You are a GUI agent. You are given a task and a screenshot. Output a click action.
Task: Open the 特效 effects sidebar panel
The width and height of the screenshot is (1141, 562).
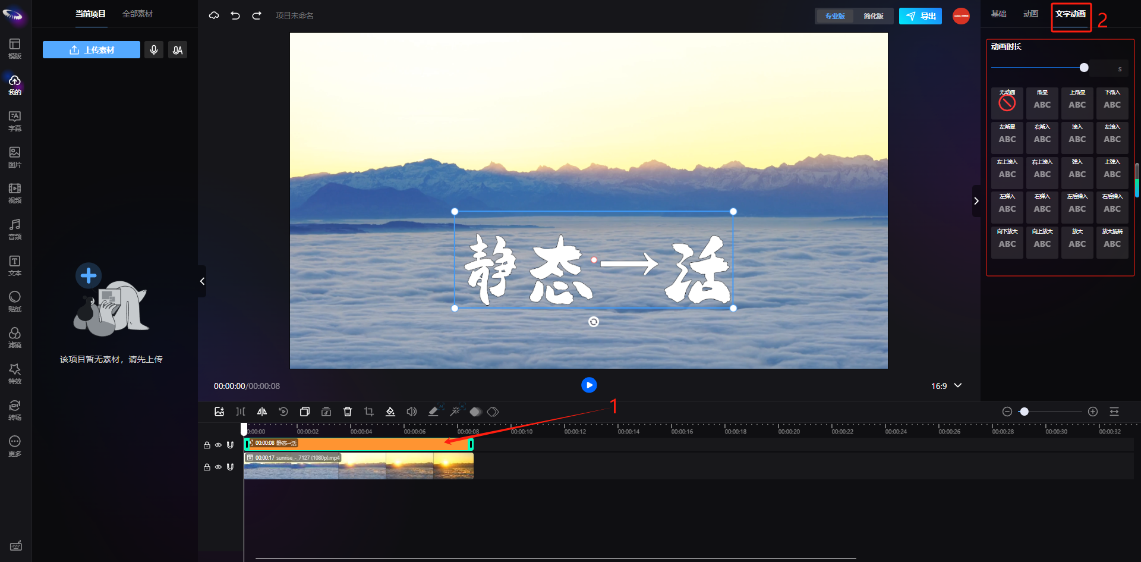tap(15, 374)
